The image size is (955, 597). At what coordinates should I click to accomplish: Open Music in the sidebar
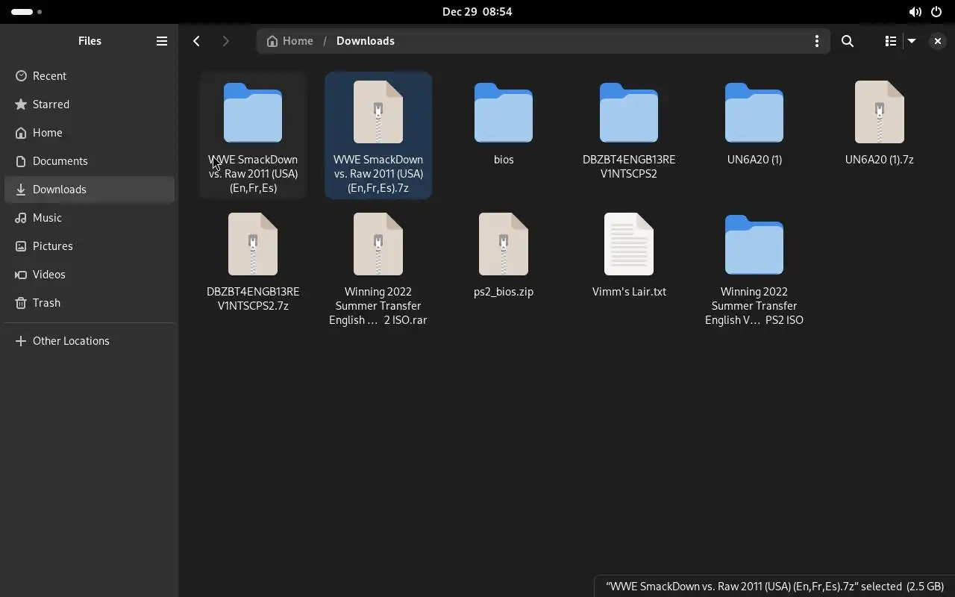(x=90, y=218)
